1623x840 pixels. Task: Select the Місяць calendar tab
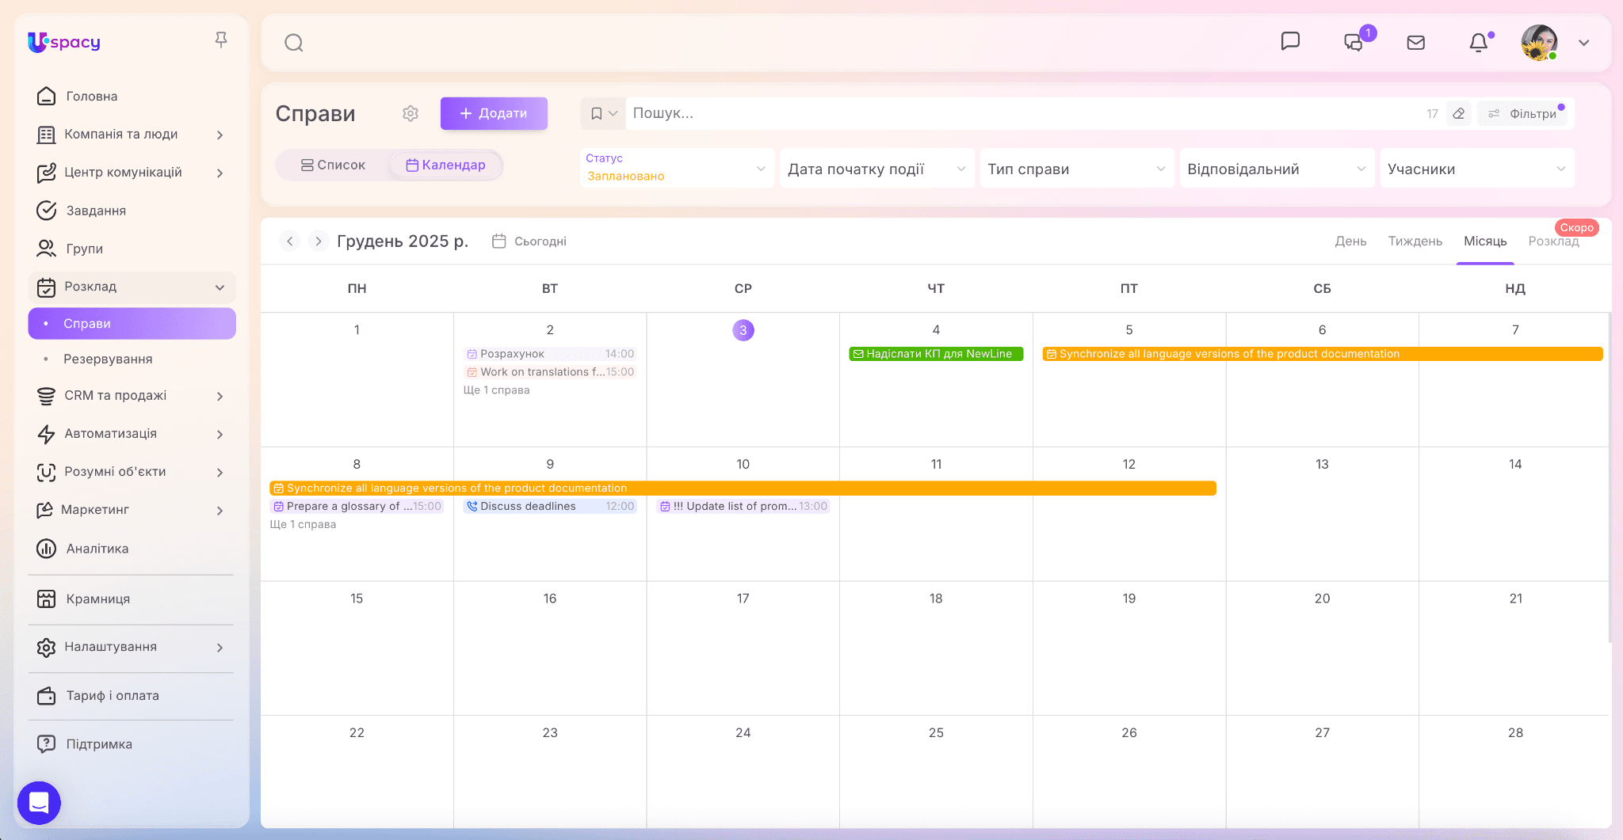[x=1485, y=241]
